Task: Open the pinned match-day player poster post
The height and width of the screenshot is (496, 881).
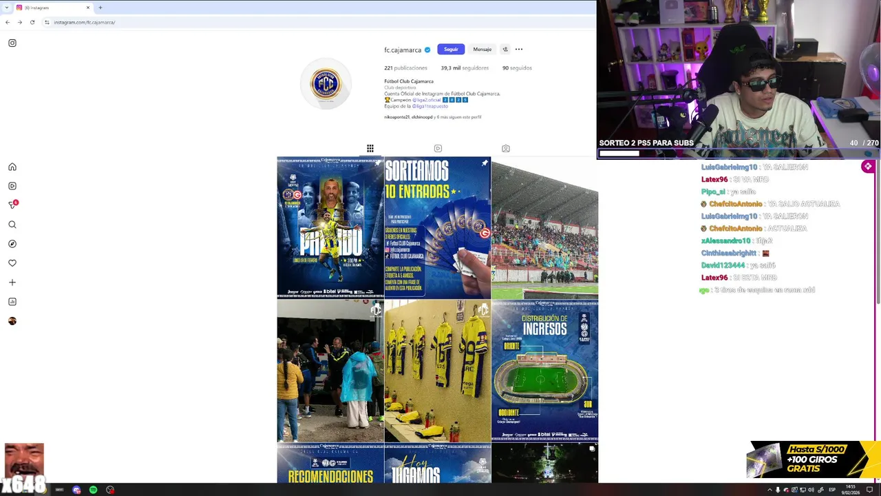Action: (330, 227)
